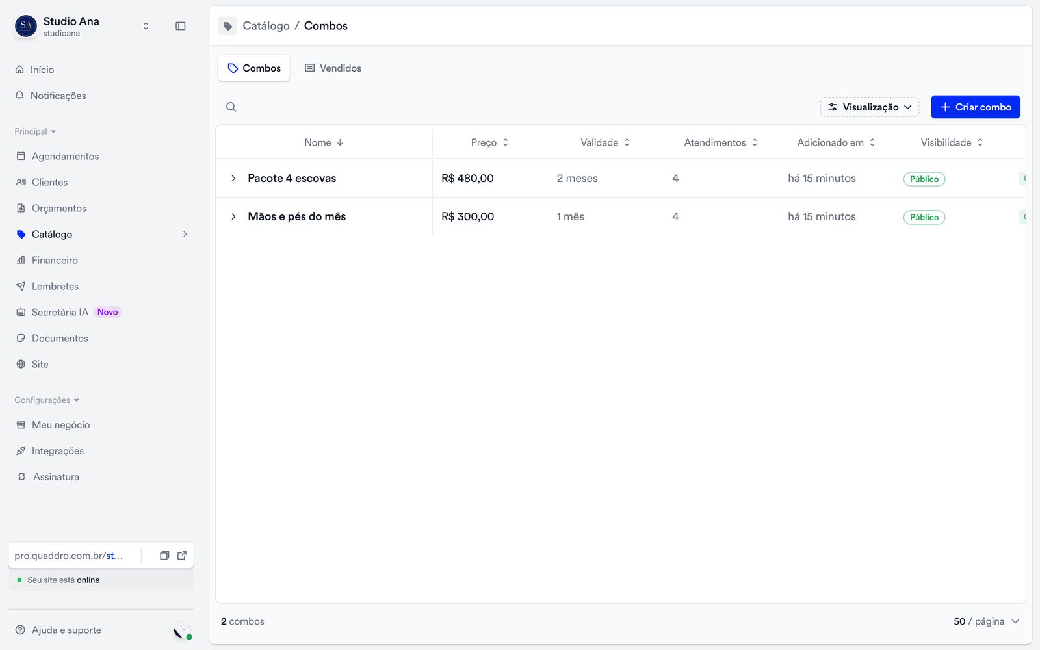Open Agendamentos in the sidebar
Screen dimensions: 1040x650
pyautogui.click(x=65, y=156)
